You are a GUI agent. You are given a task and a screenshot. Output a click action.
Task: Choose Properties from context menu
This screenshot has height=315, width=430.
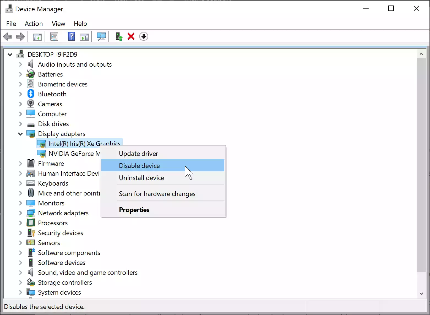(134, 210)
